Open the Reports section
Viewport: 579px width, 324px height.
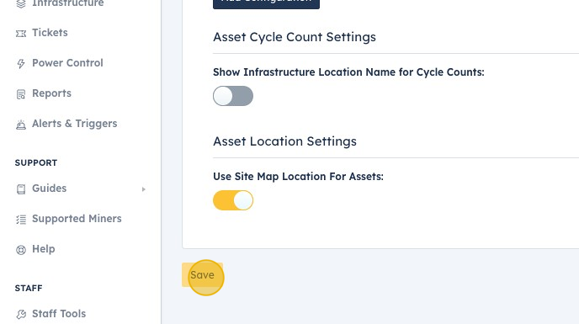pos(51,93)
